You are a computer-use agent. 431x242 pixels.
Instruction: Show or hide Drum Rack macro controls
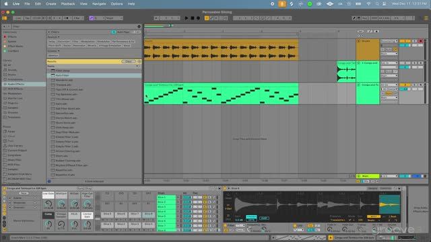pyautogui.click(x=5, y=193)
